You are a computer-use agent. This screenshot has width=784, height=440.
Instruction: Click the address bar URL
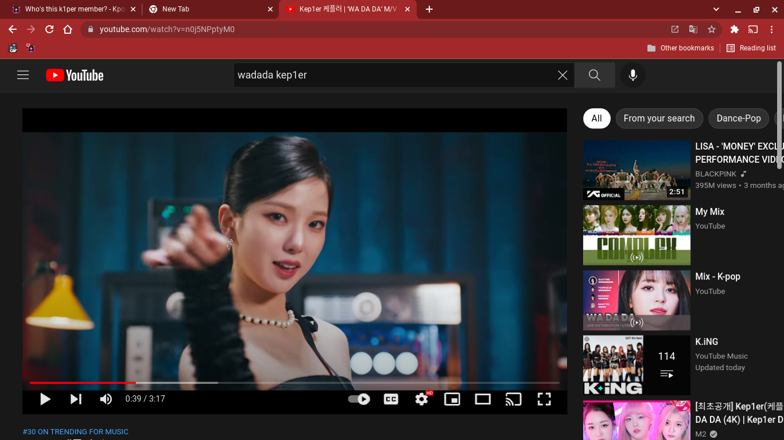pyautogui.click(x=167, y=29)
